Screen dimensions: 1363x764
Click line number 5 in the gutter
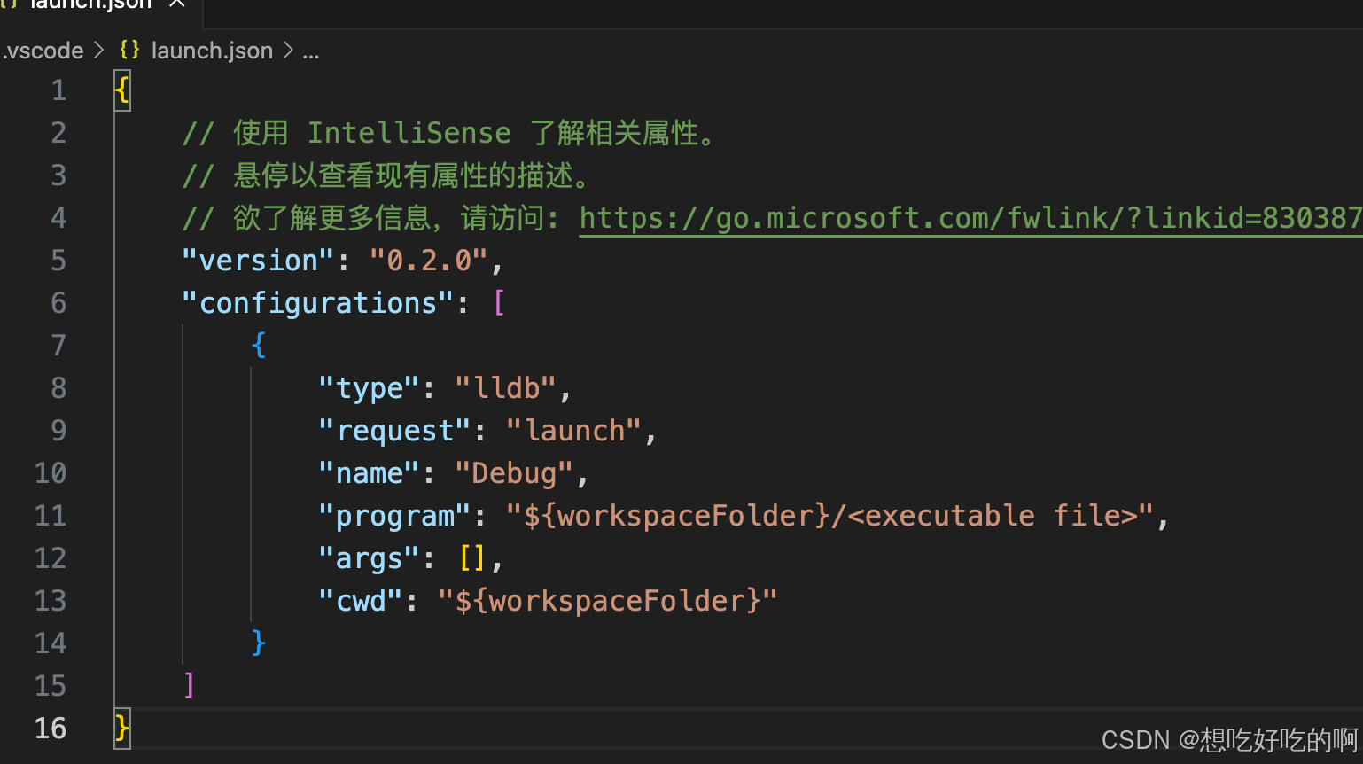pyautogui.click(x=58, y=261)
